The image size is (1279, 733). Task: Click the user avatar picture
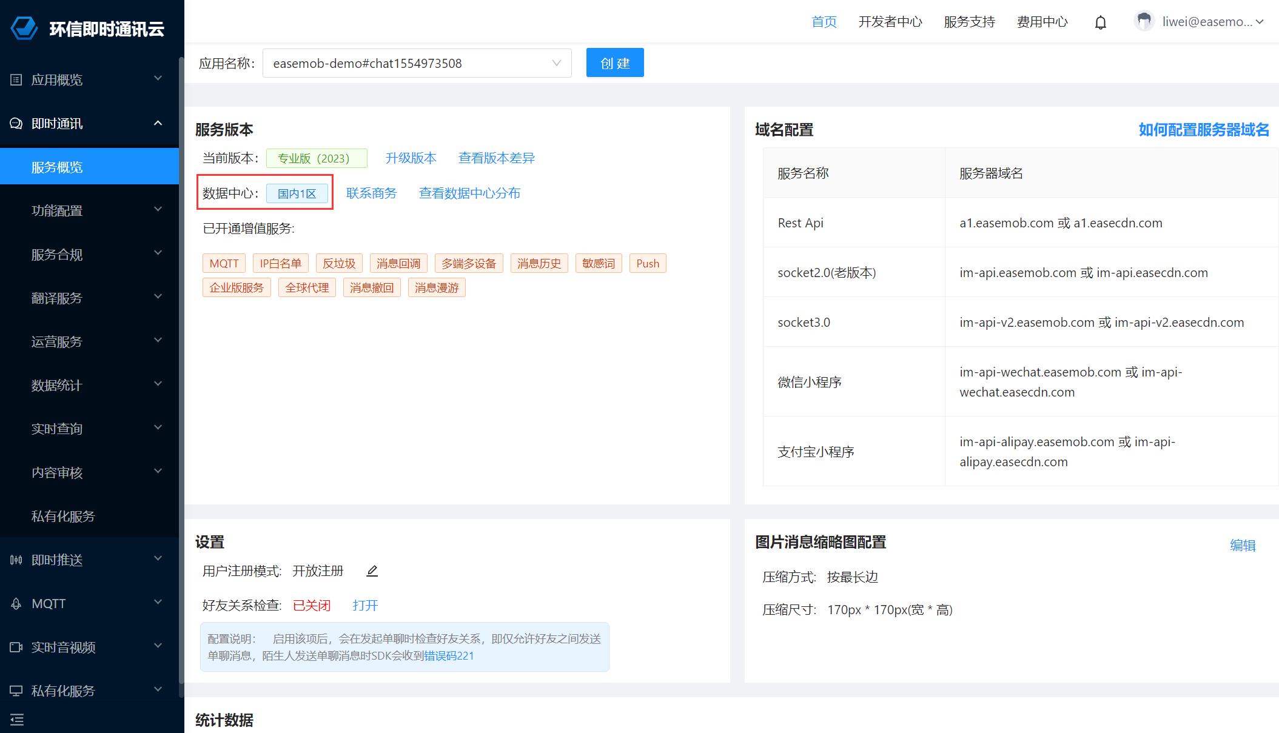pos(1144,21)
